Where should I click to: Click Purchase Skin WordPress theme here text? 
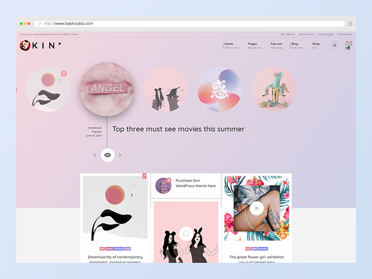(196, 183)
